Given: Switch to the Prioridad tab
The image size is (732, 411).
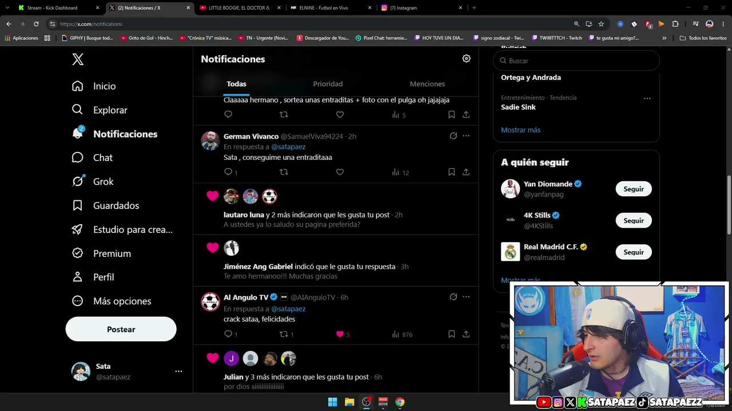Looking at the screenshot, I should click(x=328, y=84).
